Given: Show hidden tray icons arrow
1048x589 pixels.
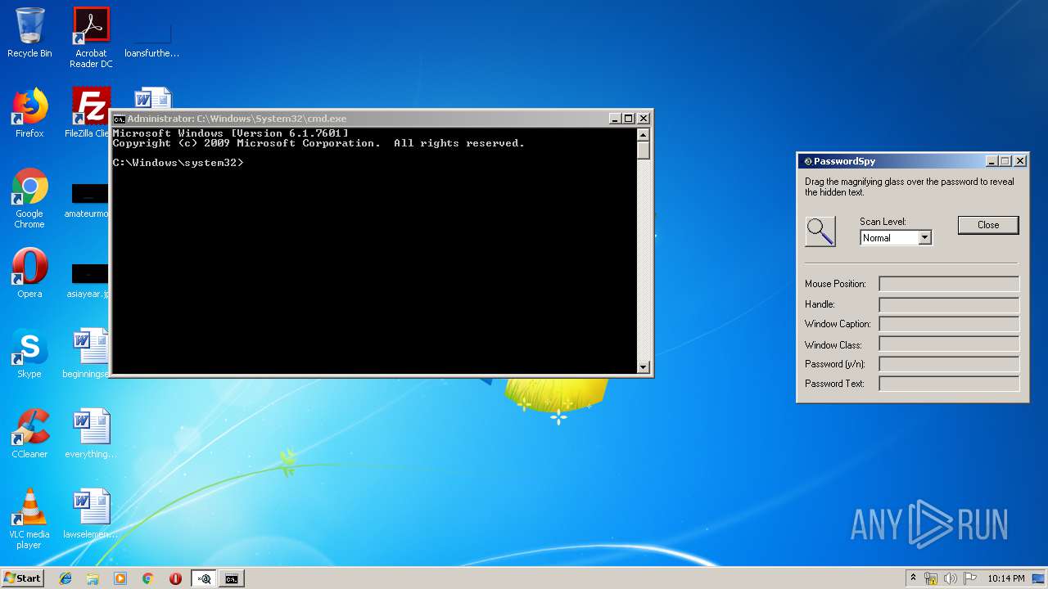Looking at the screenshot, I should 913,578.
